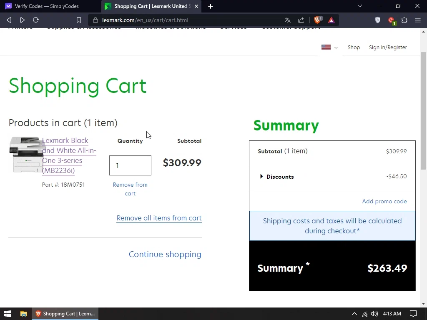Screen dimensions: 427x320
Task: Click the share icon in the address bar
Action: click(x=301, y=20)
